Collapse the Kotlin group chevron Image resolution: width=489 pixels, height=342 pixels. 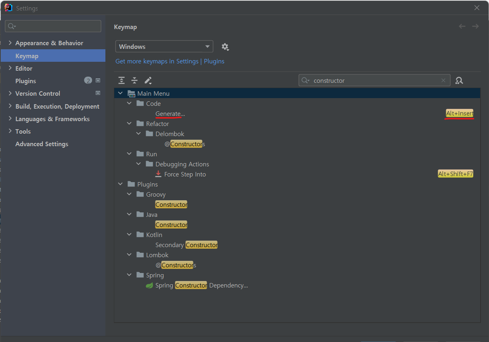point(129,235)
